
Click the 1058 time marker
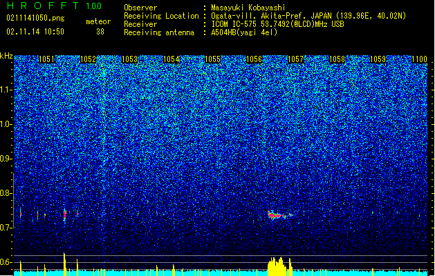337,59
